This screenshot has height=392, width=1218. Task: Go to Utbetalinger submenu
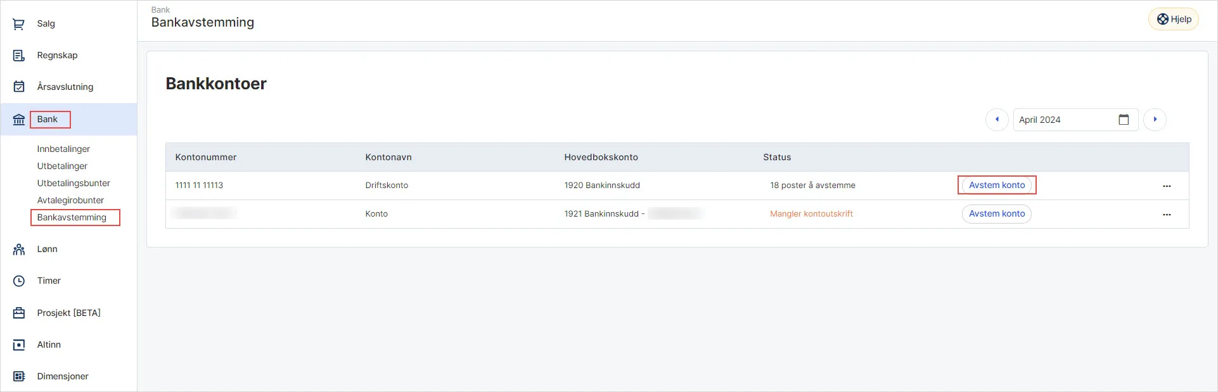(62, 166)
